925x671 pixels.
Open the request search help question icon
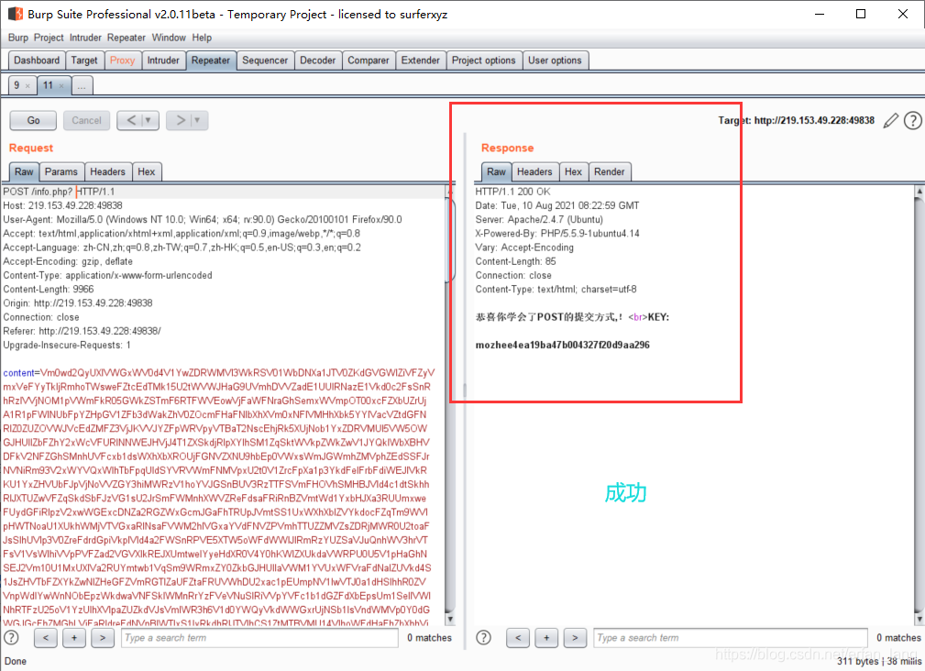(x=11, y=637)
